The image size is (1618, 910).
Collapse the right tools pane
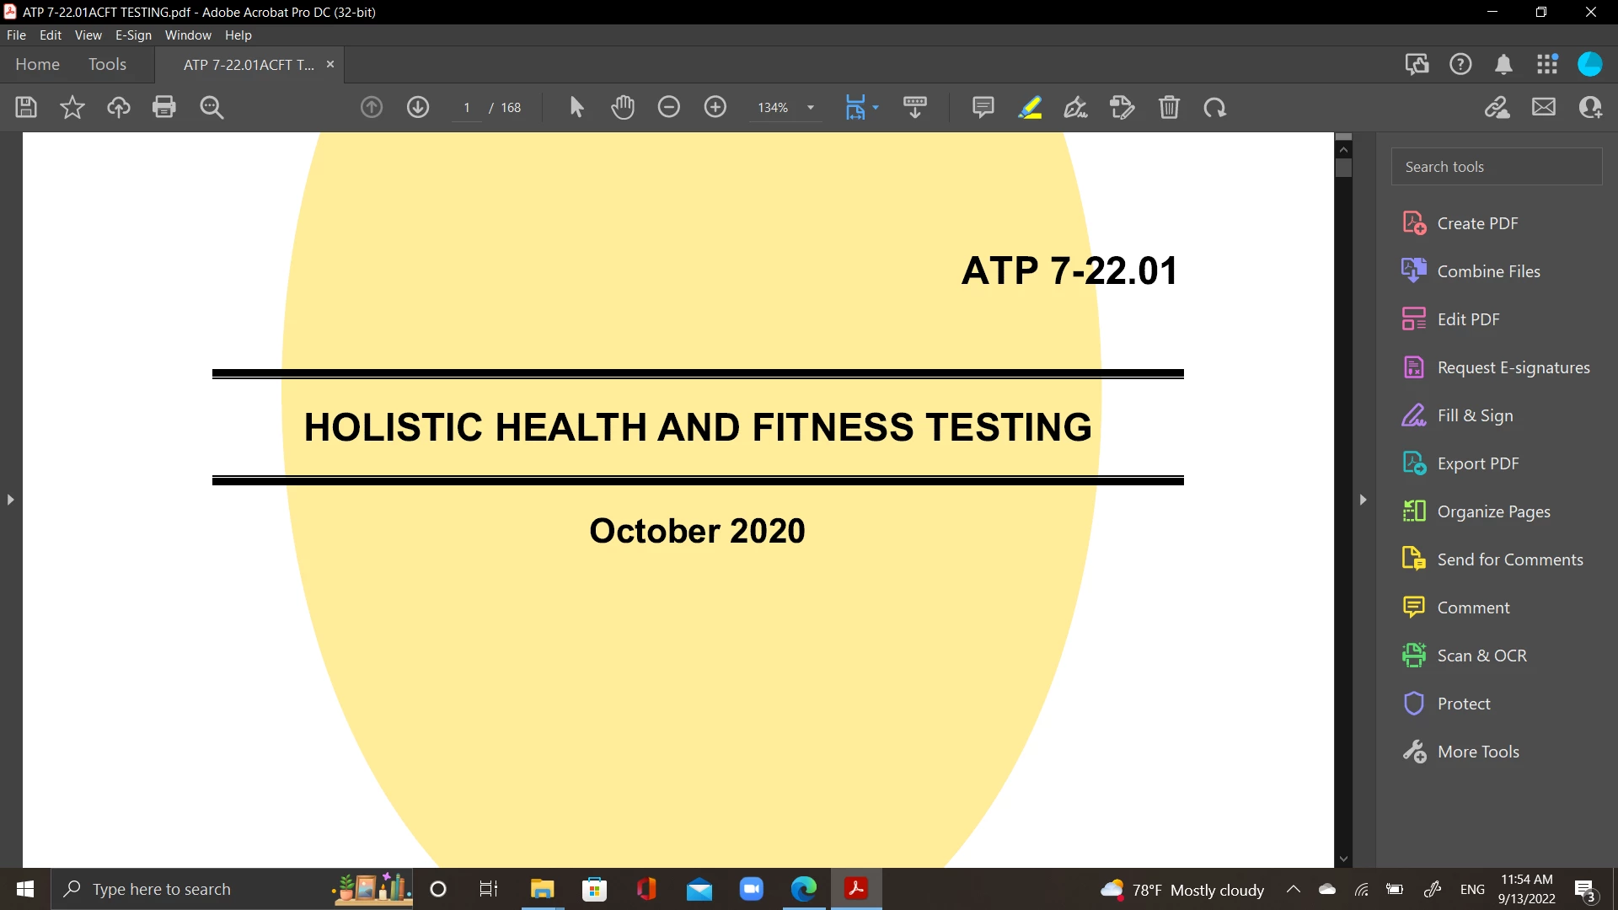pyautogui.click(x=1363, y=500)
